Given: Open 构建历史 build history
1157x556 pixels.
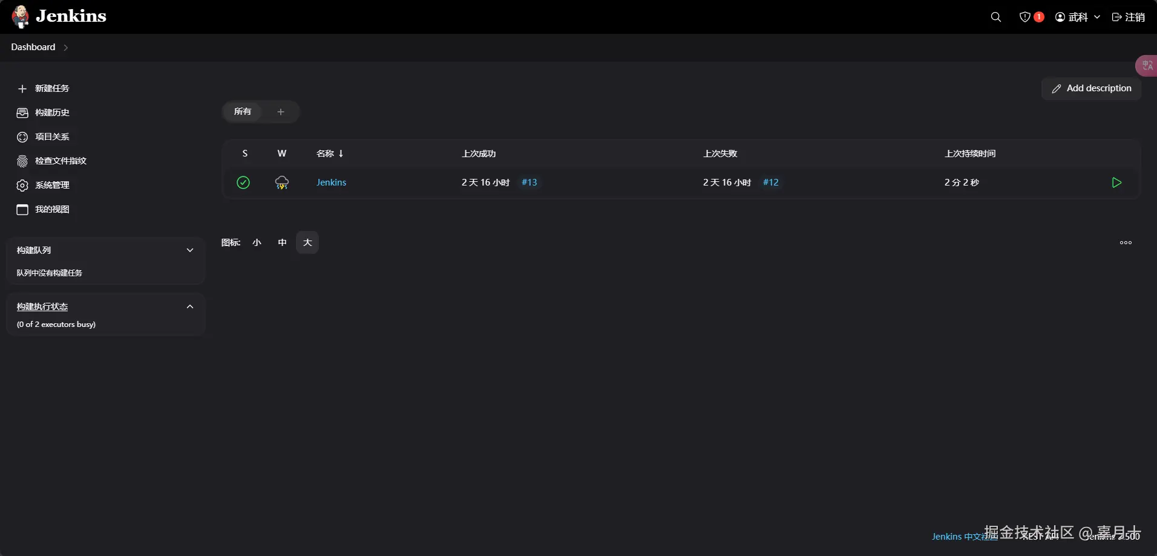Looking at the screenshot, I should (44, 112).
